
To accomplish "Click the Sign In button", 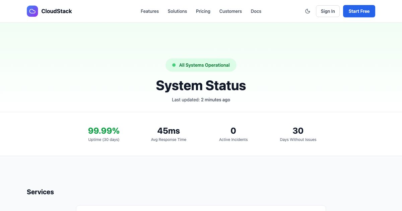I will (328, 11).
